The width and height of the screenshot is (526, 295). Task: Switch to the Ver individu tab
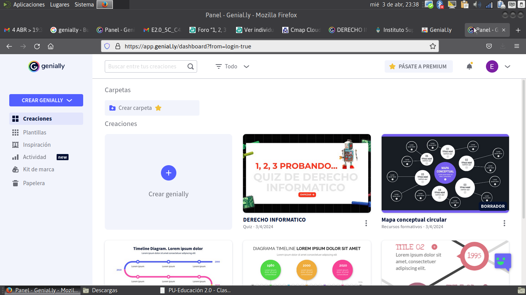point(255,30)
